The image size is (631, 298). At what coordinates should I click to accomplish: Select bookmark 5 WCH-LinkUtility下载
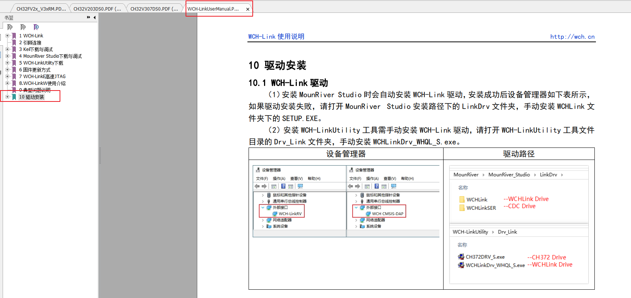(x=41, y=63)
